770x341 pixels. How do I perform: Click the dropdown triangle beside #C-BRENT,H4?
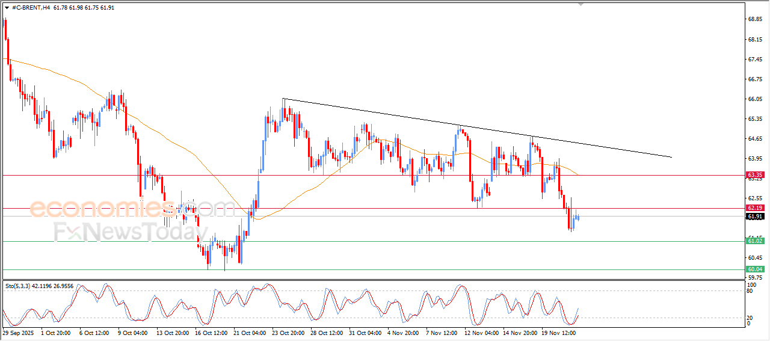tap(7, 8)
